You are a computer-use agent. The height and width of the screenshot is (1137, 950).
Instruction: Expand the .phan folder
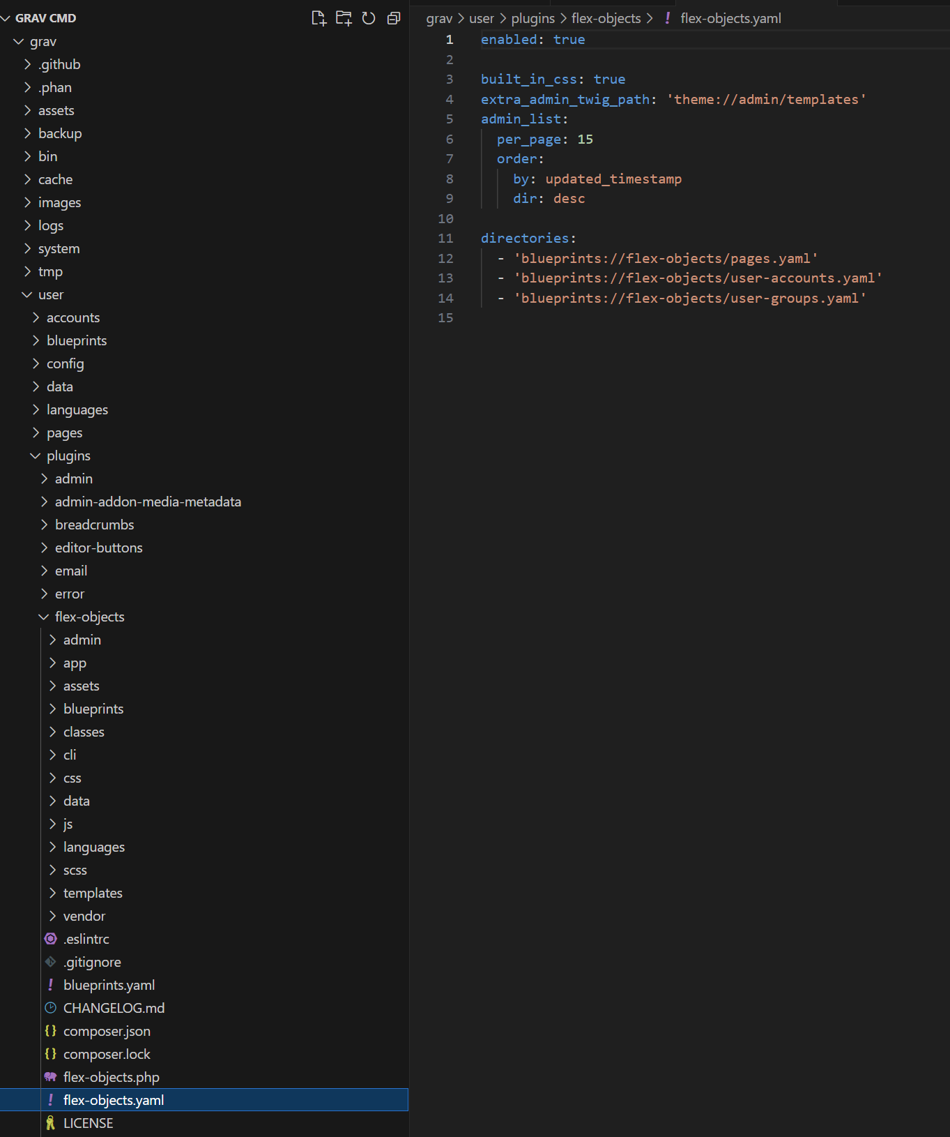pos(27,87)
